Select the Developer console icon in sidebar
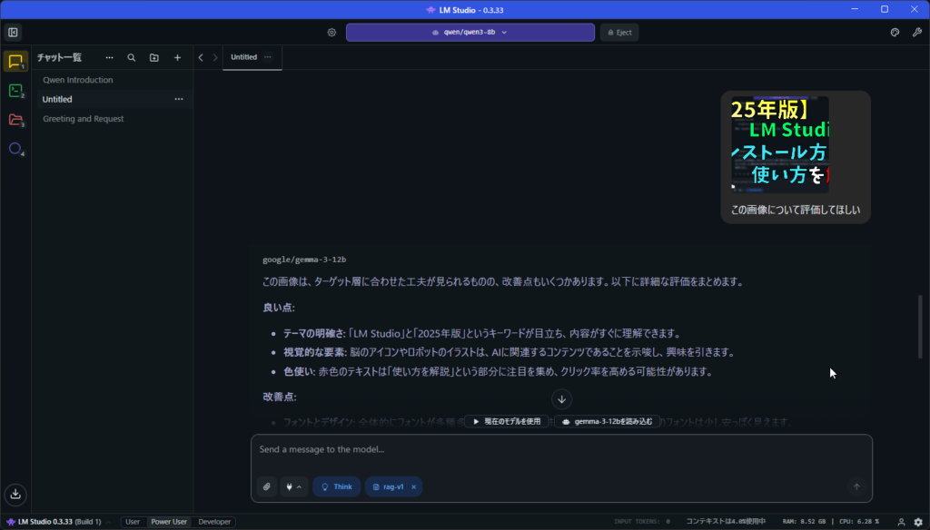This screenshot has height=530, width=930. [x=15, y=91]
